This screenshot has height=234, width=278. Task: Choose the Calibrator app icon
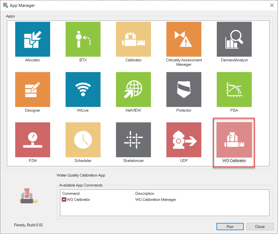pos(133,39)
